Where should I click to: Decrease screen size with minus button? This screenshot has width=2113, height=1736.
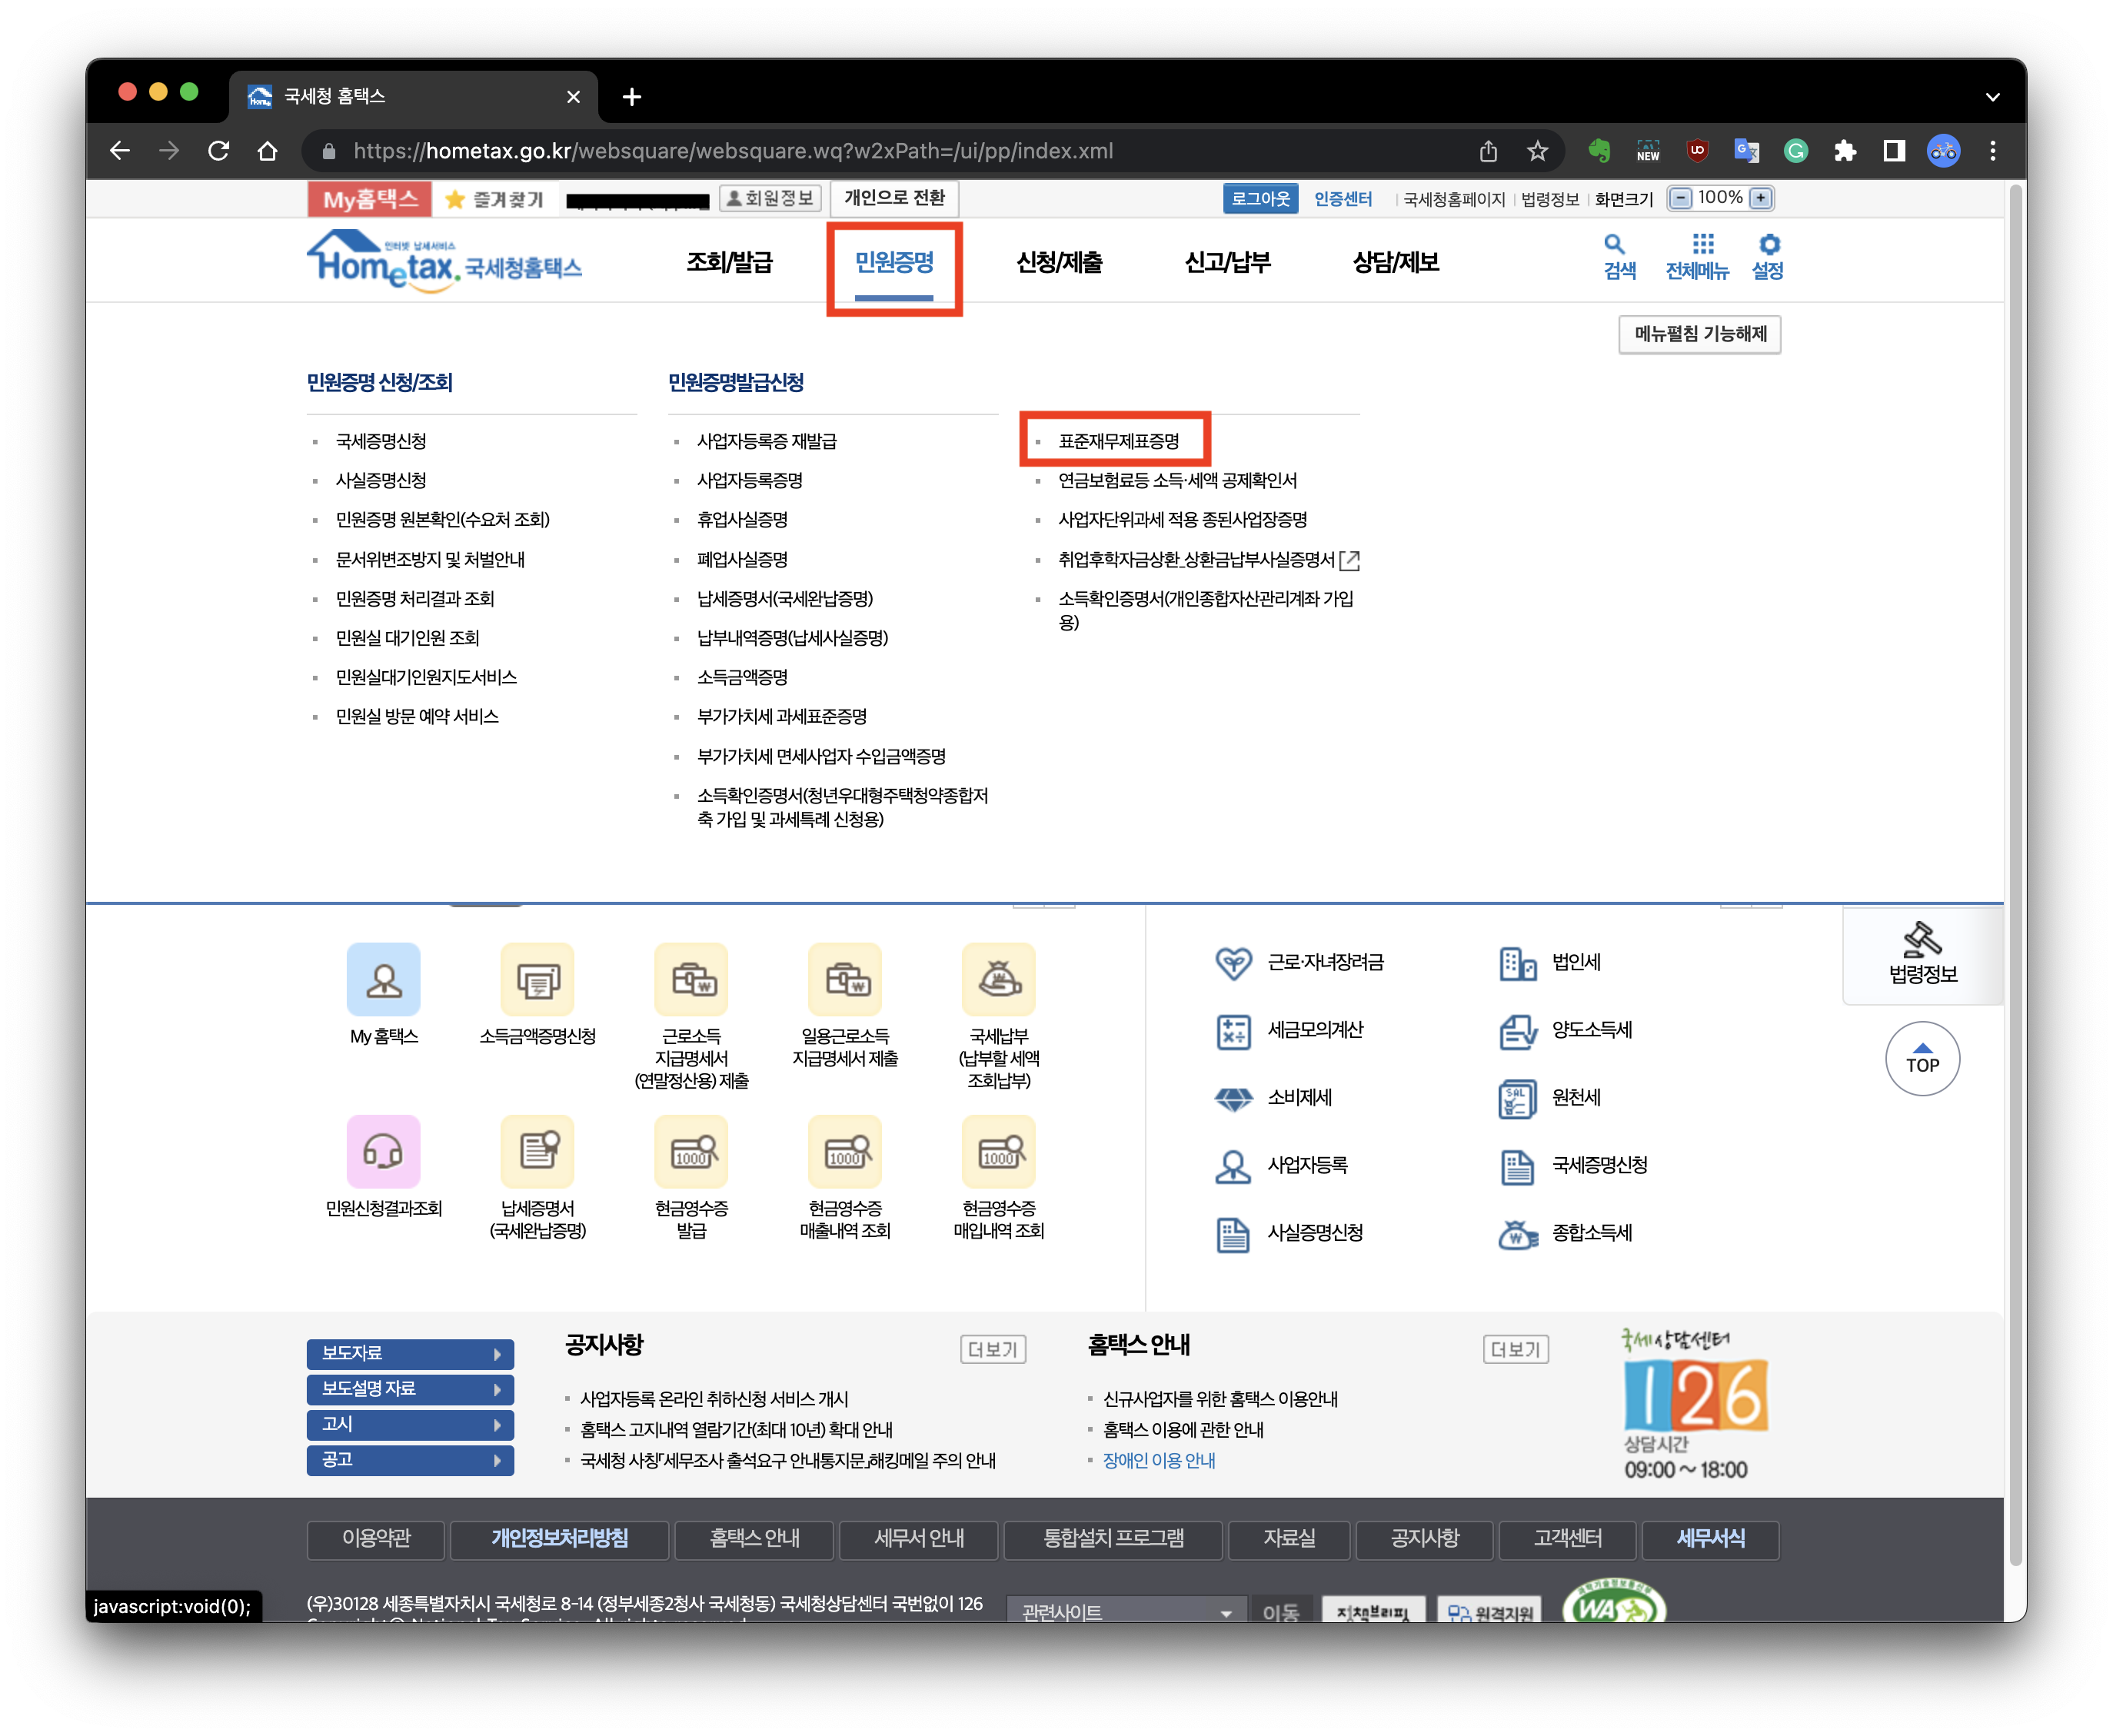1681,198
